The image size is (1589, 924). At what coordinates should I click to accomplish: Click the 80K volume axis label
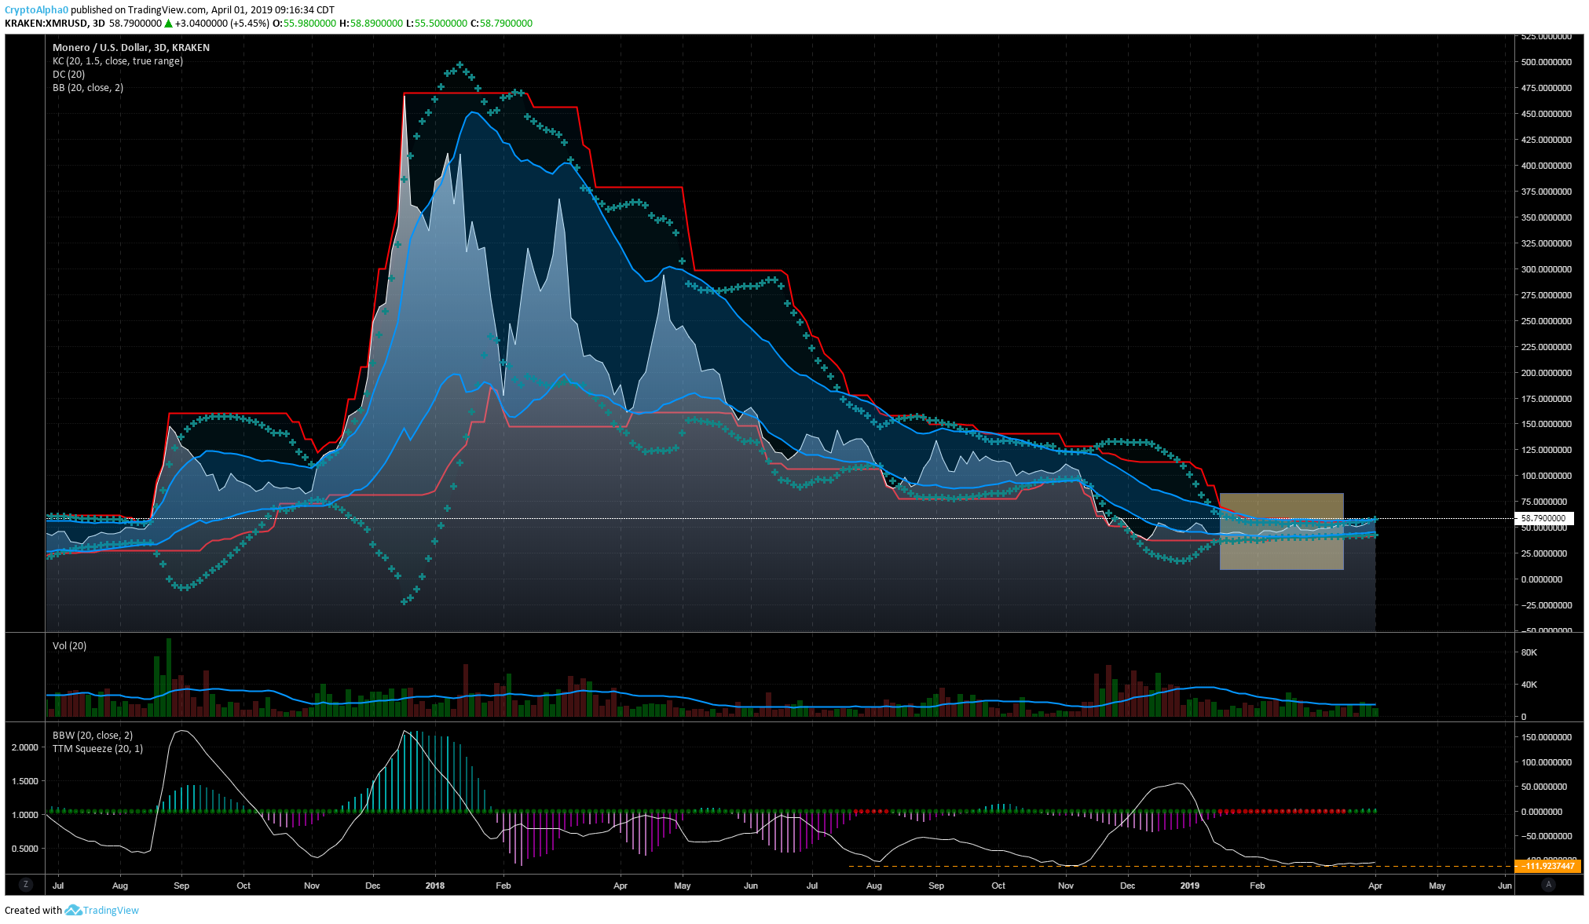point(1529,652)
